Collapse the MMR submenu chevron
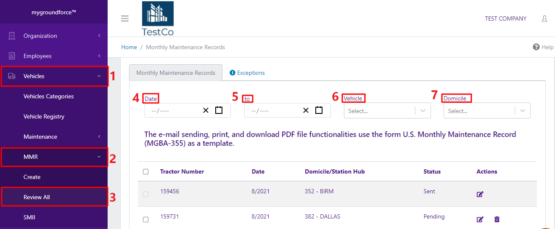 click(x=99, y=157)
